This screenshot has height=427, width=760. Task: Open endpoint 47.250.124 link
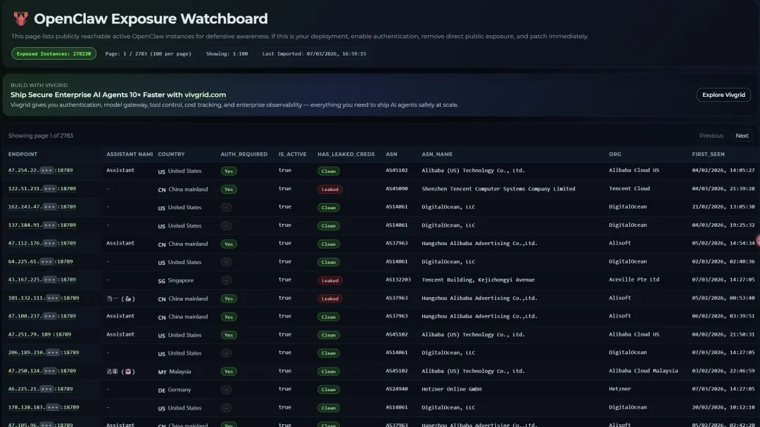42,371
